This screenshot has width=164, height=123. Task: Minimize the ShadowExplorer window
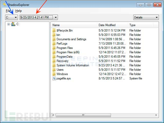point(141,5)
